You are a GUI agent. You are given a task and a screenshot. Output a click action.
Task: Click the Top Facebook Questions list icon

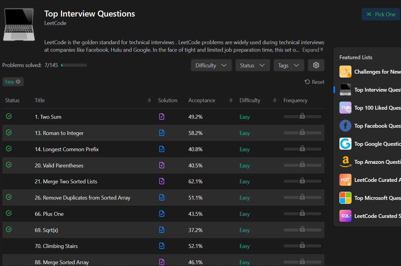click(x=345, y=126)
